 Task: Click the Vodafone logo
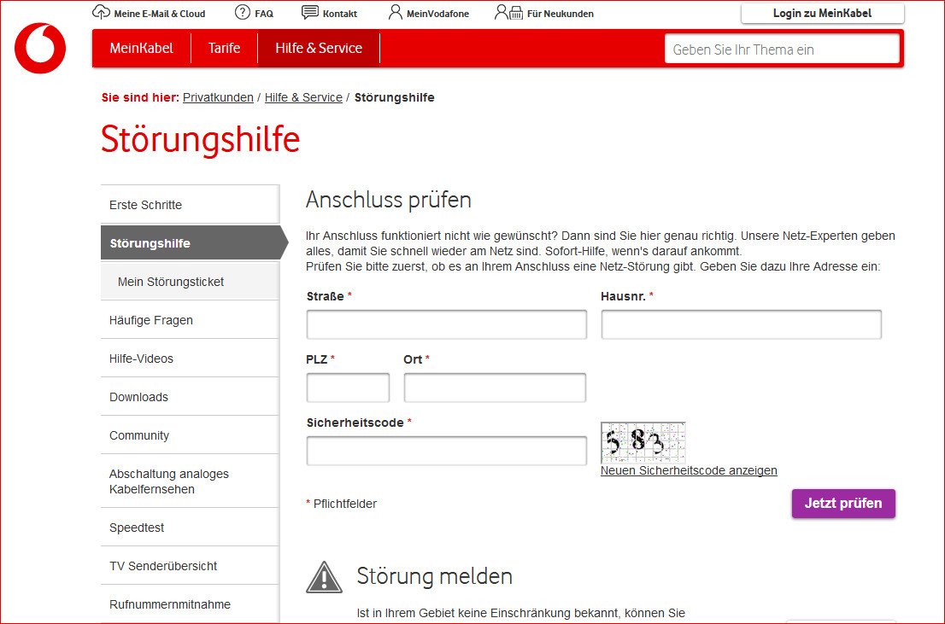(40, 48)
